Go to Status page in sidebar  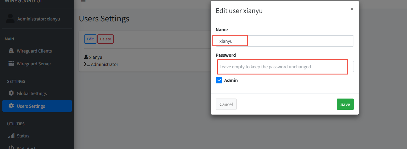pyautogui.click(x=23, y=136)
